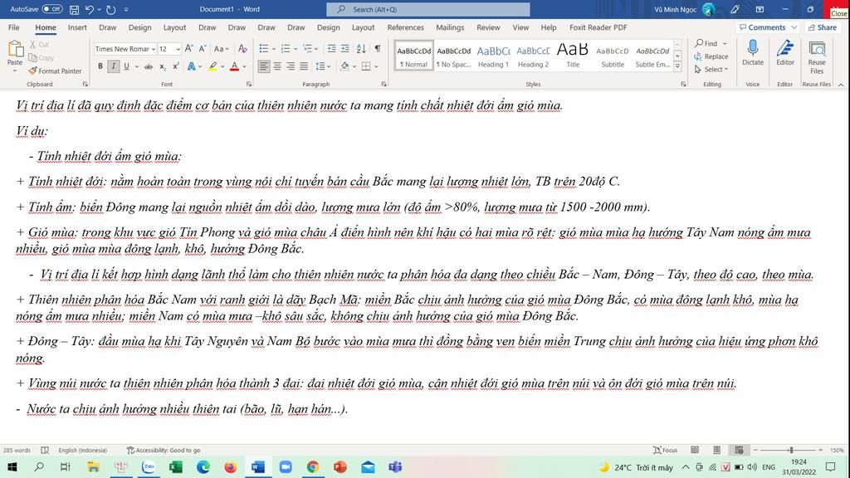Image resolution: width=850 pixels, height=478 pixels.
Task: Apply strikethrough formatting
Action: click(x=148, y=66)
